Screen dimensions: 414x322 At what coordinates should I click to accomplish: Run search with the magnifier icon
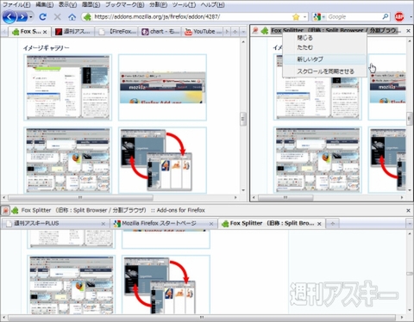pos(386,17)
